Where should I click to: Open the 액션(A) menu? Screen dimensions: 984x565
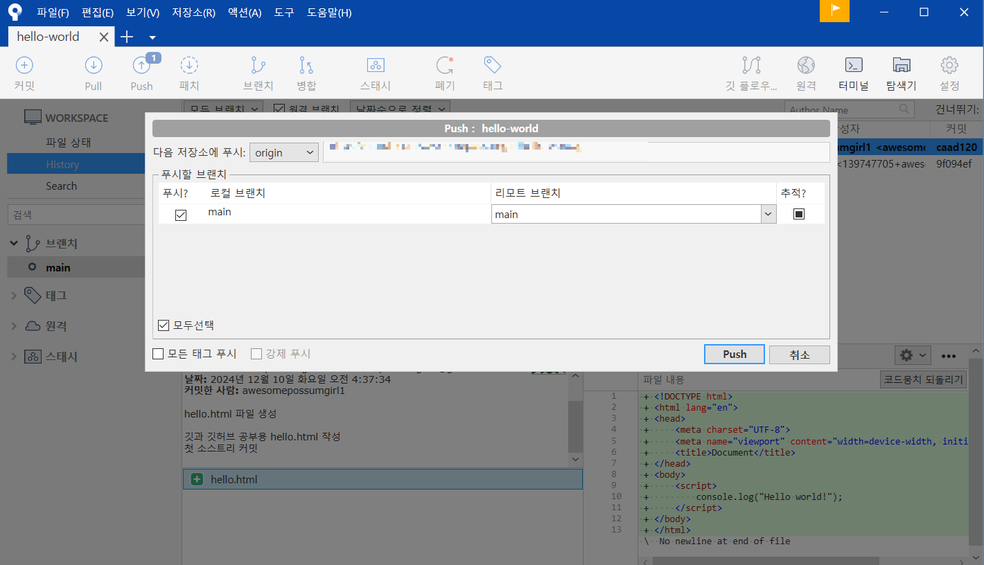tap(245, 12)
